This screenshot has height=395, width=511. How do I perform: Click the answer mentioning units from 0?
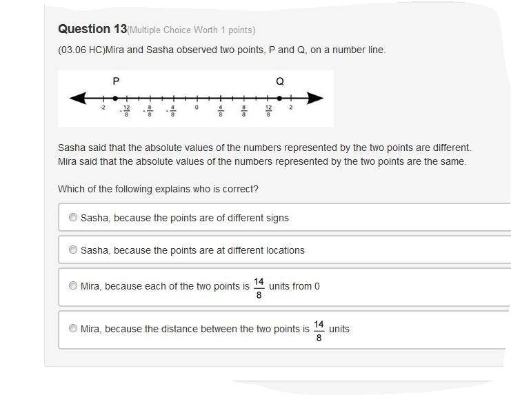click(x=200, y=287)
